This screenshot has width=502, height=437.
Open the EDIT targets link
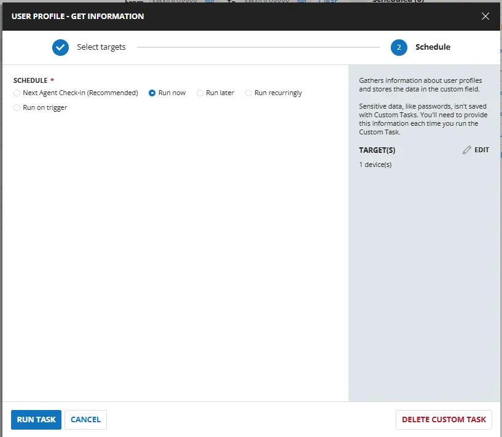click(x=482, y=150)
